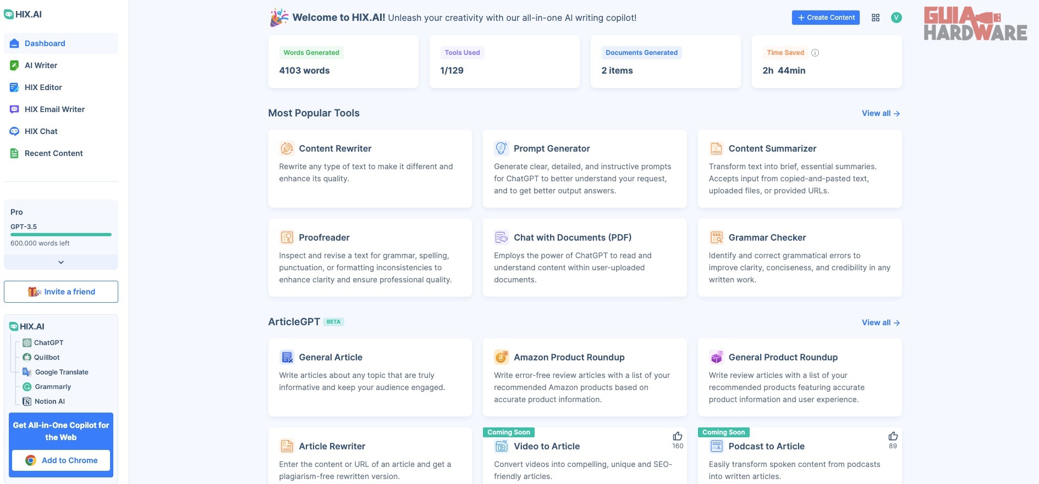
Task: Click the Podcast to Article title
Action: coord(766,446)
